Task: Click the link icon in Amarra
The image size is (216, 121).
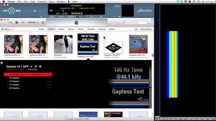Action: 116,17
